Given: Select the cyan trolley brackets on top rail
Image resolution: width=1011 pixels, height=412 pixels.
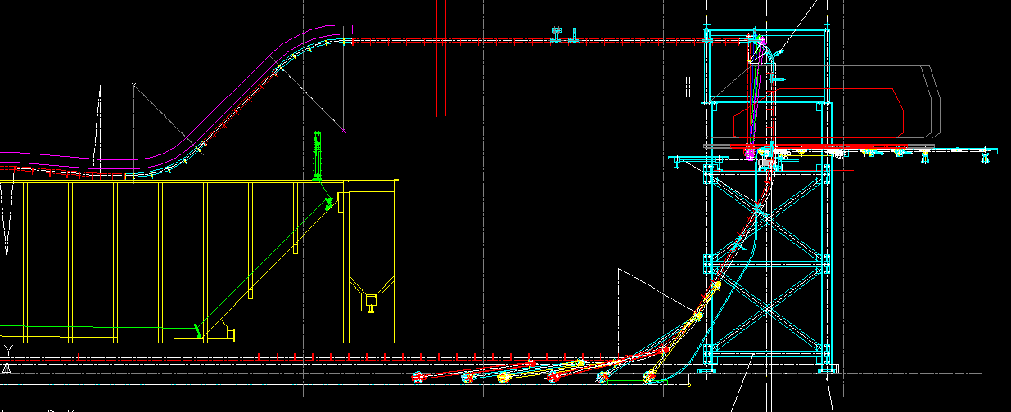Looking at the screenshot, I should (565, 34).
